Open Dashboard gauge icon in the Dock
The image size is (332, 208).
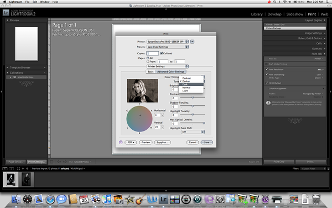(28, 199)
